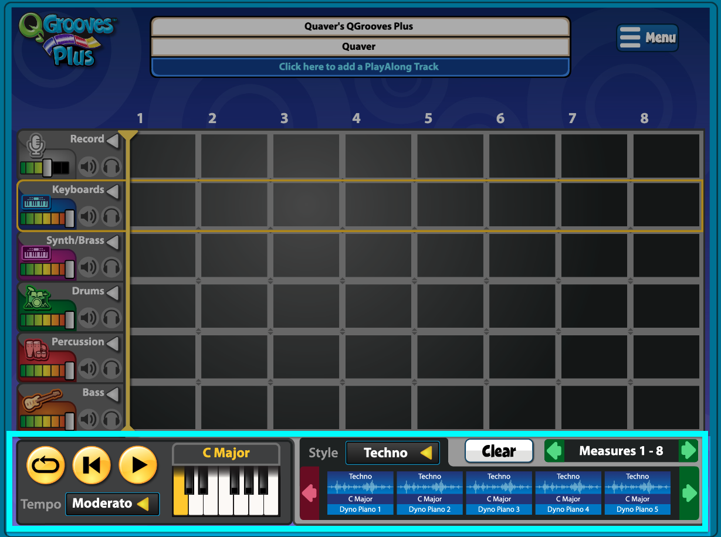
Task: Select the Dyno Piano 1 loop
Action: (360, 493)
